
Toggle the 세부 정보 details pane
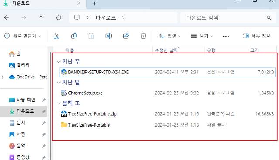click(256, 36)
